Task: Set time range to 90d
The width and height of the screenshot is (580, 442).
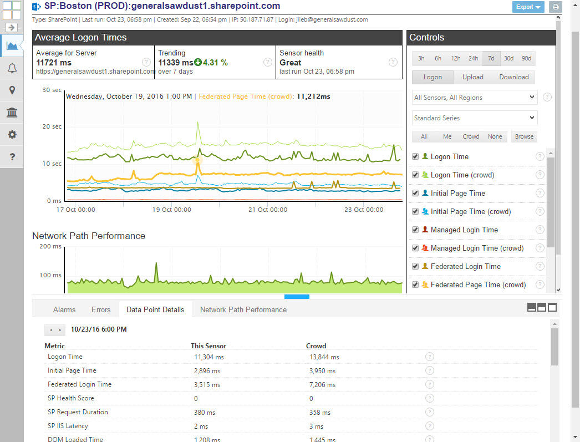Action: [x=526, y=58]
